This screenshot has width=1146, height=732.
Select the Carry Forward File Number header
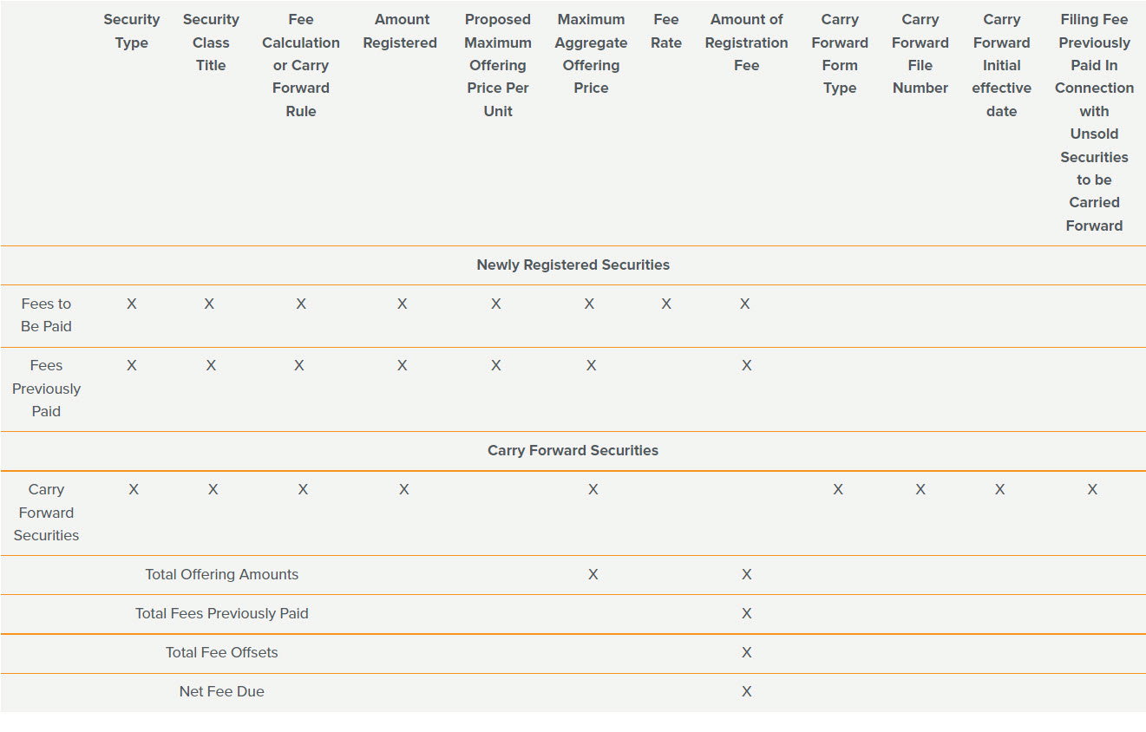coord(920,54)
